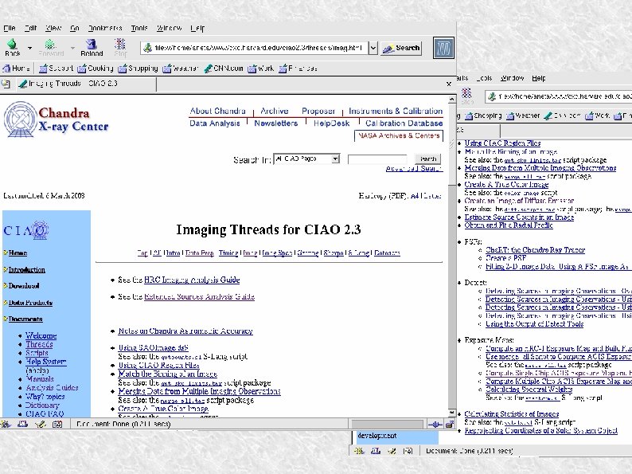Open Using SAOImage ds9 thread link
632x474 pixels.
153,348
